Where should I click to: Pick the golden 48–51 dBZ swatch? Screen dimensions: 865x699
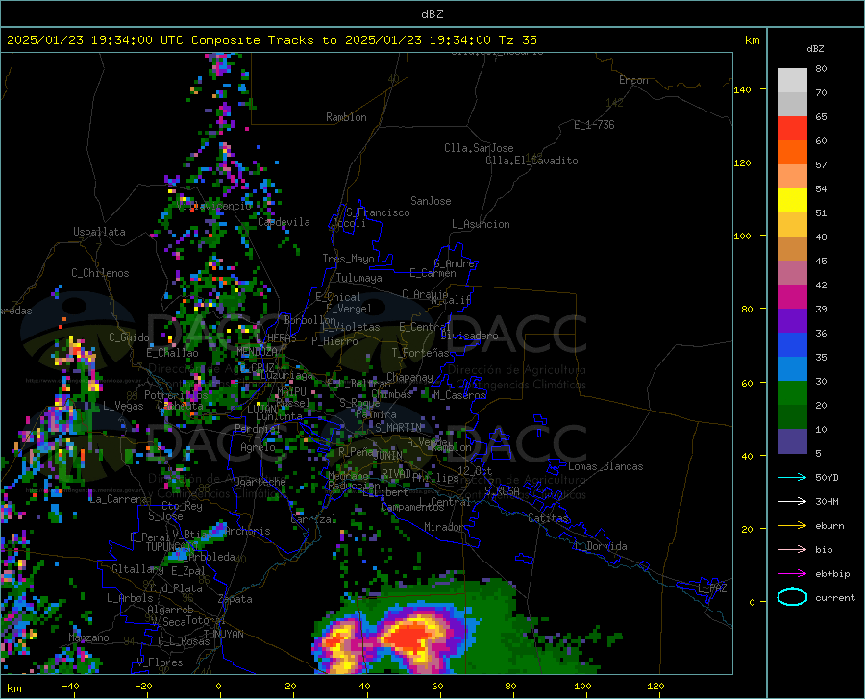tap(792, 225)
